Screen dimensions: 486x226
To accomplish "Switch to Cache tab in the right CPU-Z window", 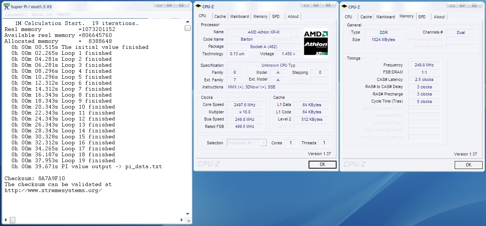I will [366, 17].
